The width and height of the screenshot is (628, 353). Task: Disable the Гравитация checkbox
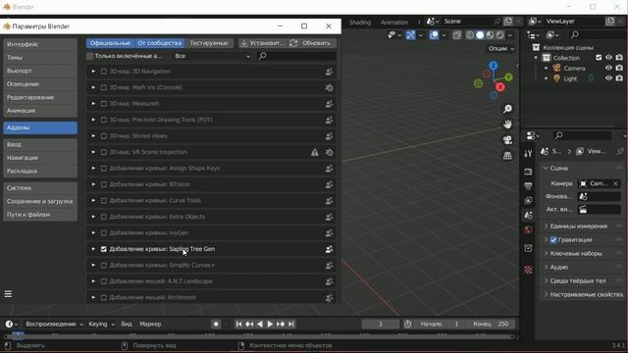[553, 240]
